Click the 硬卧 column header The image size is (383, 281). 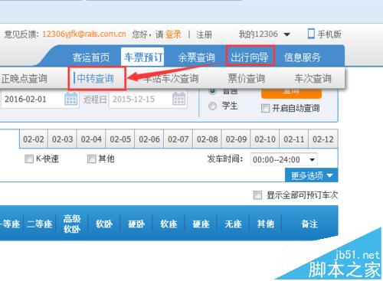point(136,224)
